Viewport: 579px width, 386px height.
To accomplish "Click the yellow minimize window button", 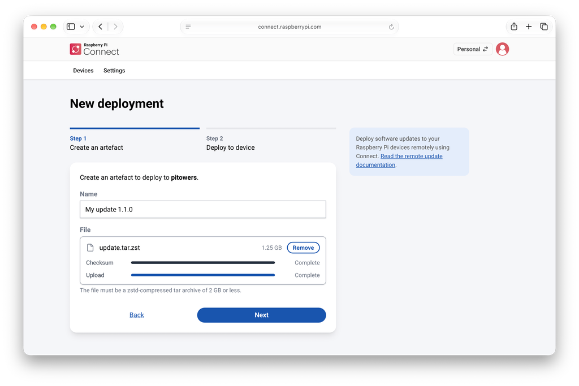I will coord(44,27).
